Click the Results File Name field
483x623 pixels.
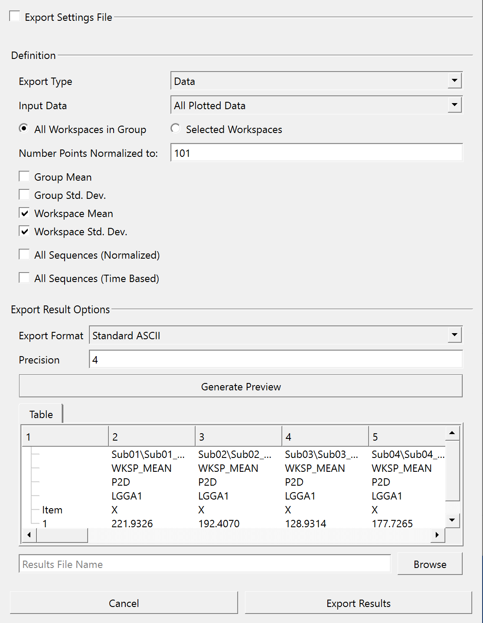click(x=205, y=564)
